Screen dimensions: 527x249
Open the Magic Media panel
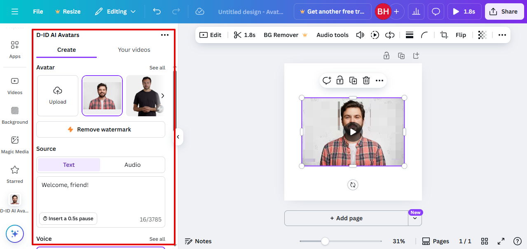pyautogui.click(x=15, y=144)
